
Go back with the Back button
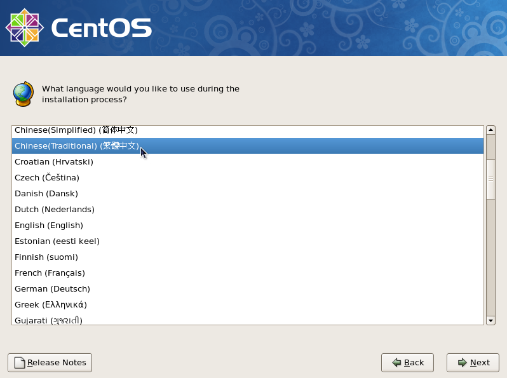click(x=407, y=363)
